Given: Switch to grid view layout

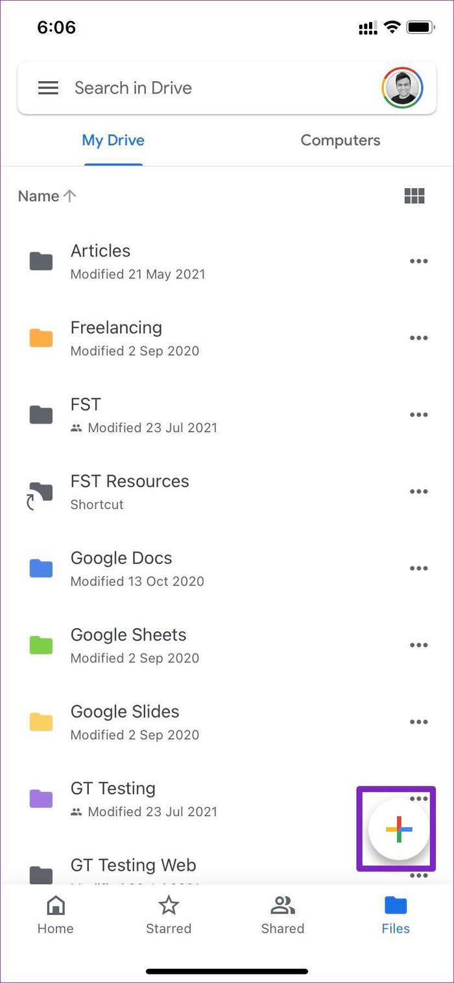Looking at the screenshot, I should coord(414,196).
